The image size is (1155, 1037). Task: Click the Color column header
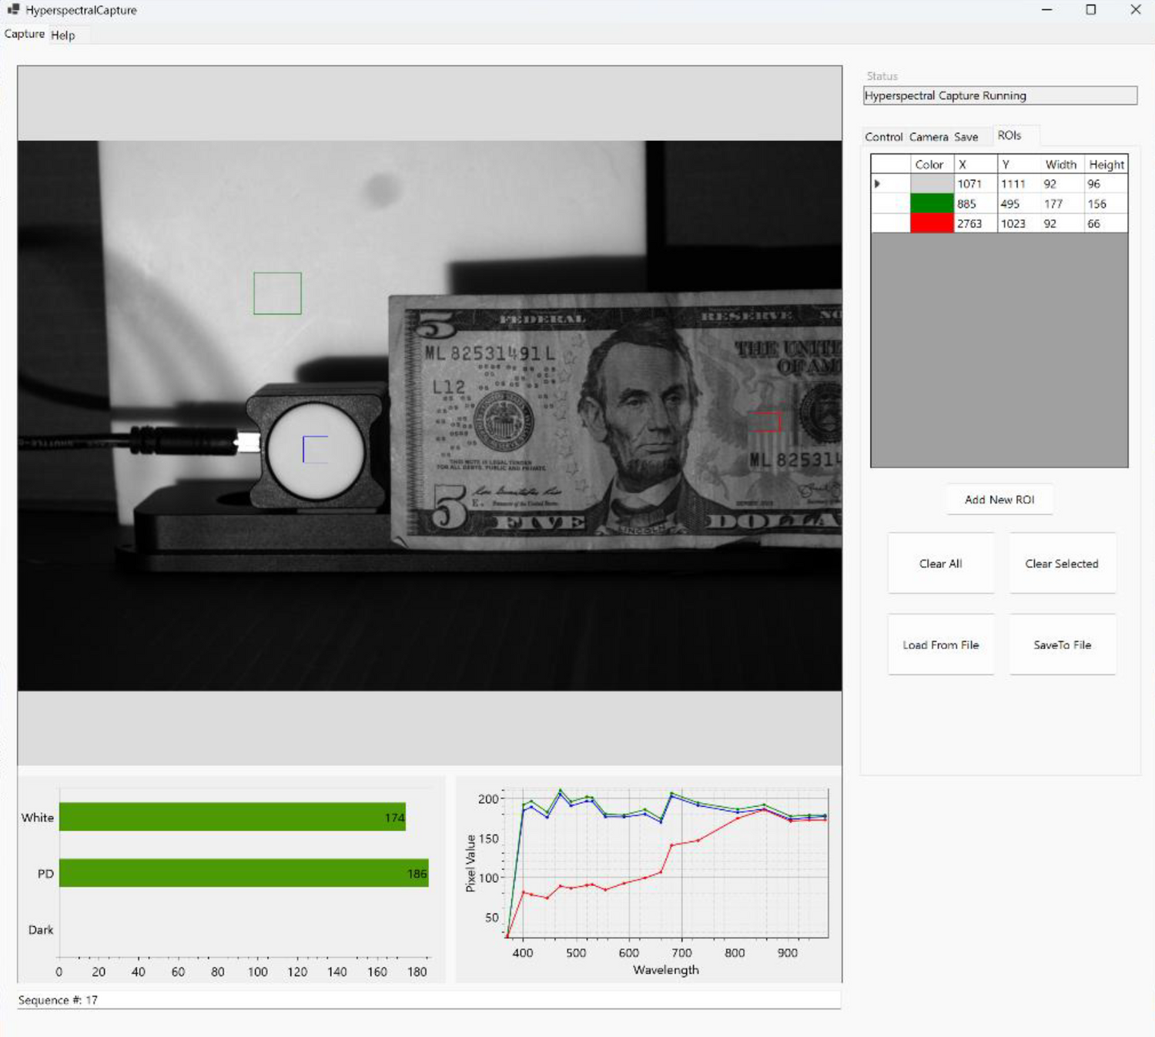932,165
